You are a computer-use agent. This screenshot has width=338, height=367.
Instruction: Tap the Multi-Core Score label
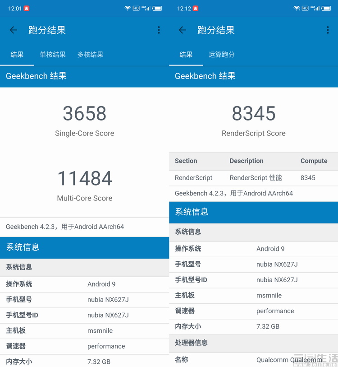pyautogui.click(x=85, y=198)
